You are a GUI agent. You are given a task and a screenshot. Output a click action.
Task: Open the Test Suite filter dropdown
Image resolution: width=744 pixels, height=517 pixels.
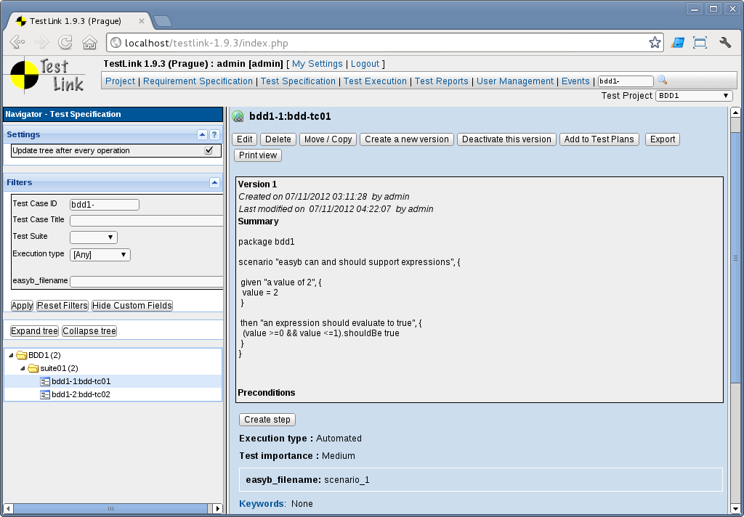point(93,237)
